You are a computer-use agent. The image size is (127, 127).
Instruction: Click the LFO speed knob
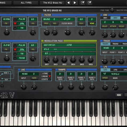pyautogui.click(x=105, y=87)
